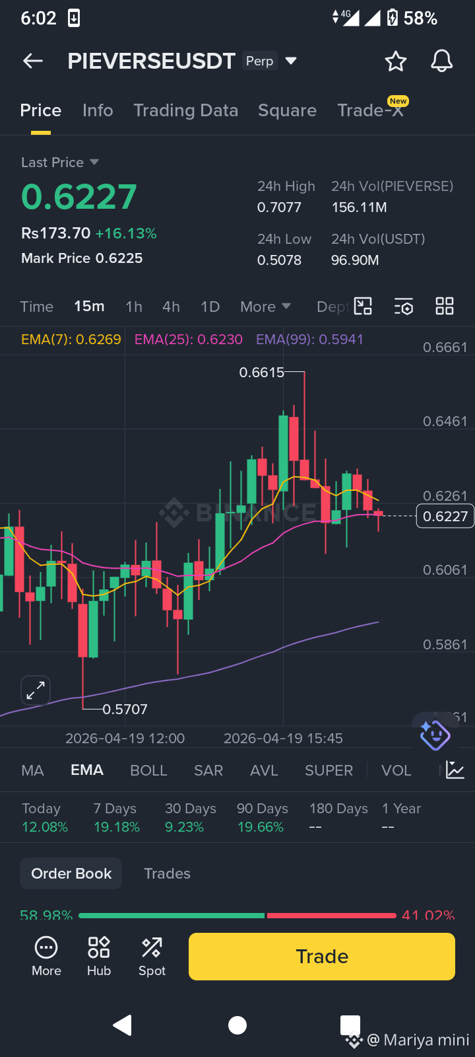Tap Android recent apps button
Image resolution: width=475 pixels, height=1057 pixels.
350,1025
